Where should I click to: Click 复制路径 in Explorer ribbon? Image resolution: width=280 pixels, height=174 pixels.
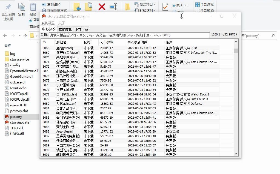51,5
